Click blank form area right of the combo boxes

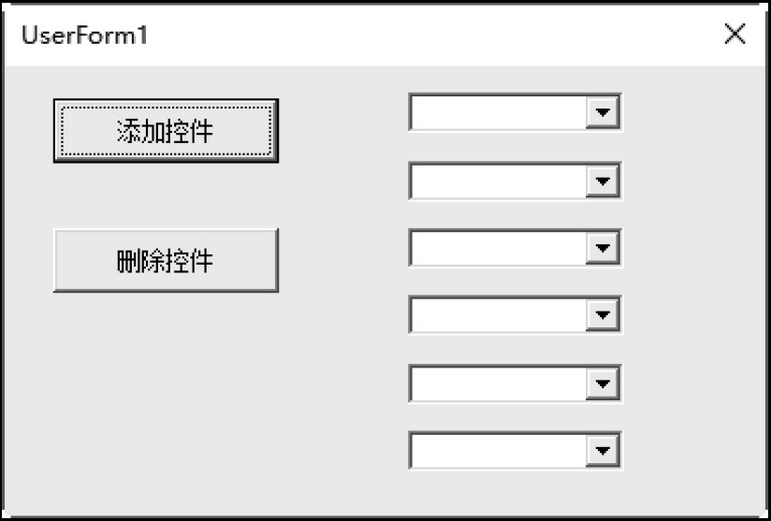[692, 281]
